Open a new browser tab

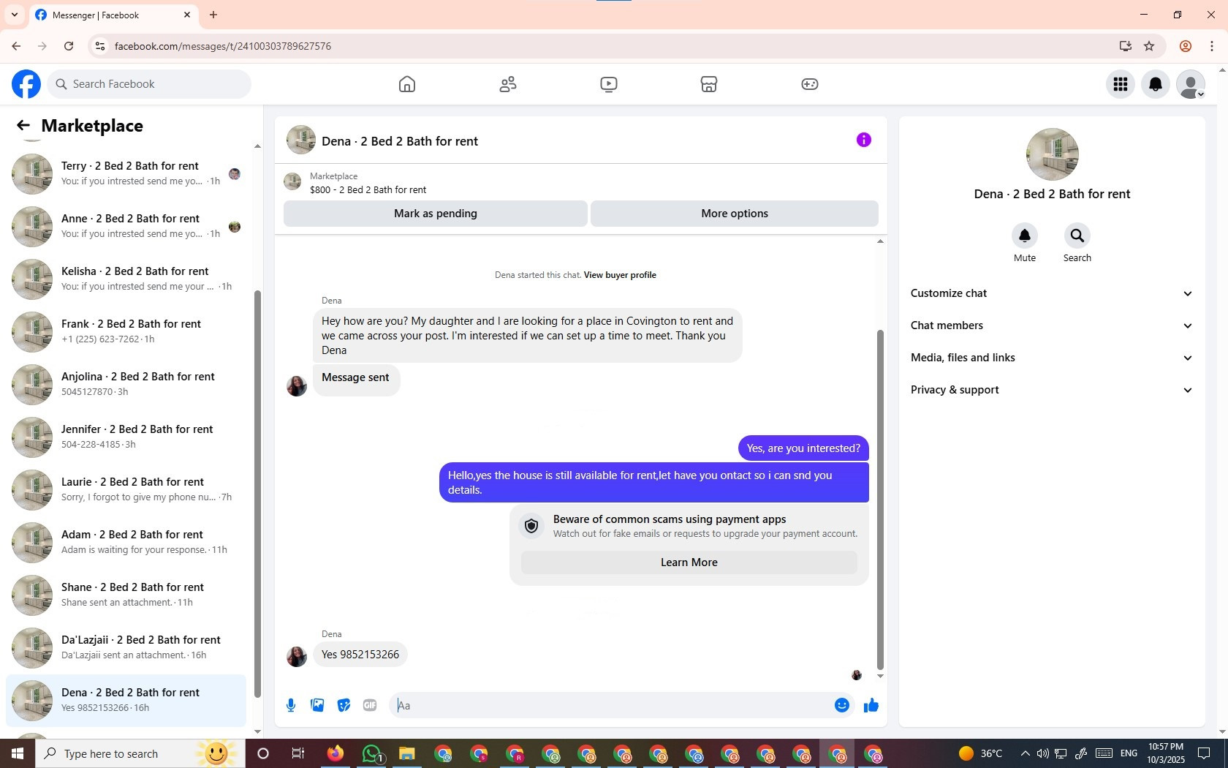[213, 15]
